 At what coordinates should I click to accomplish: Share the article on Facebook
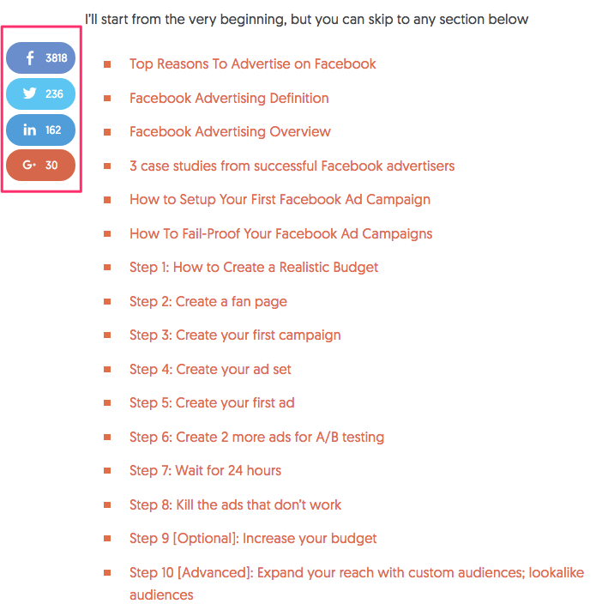point(40,57)
